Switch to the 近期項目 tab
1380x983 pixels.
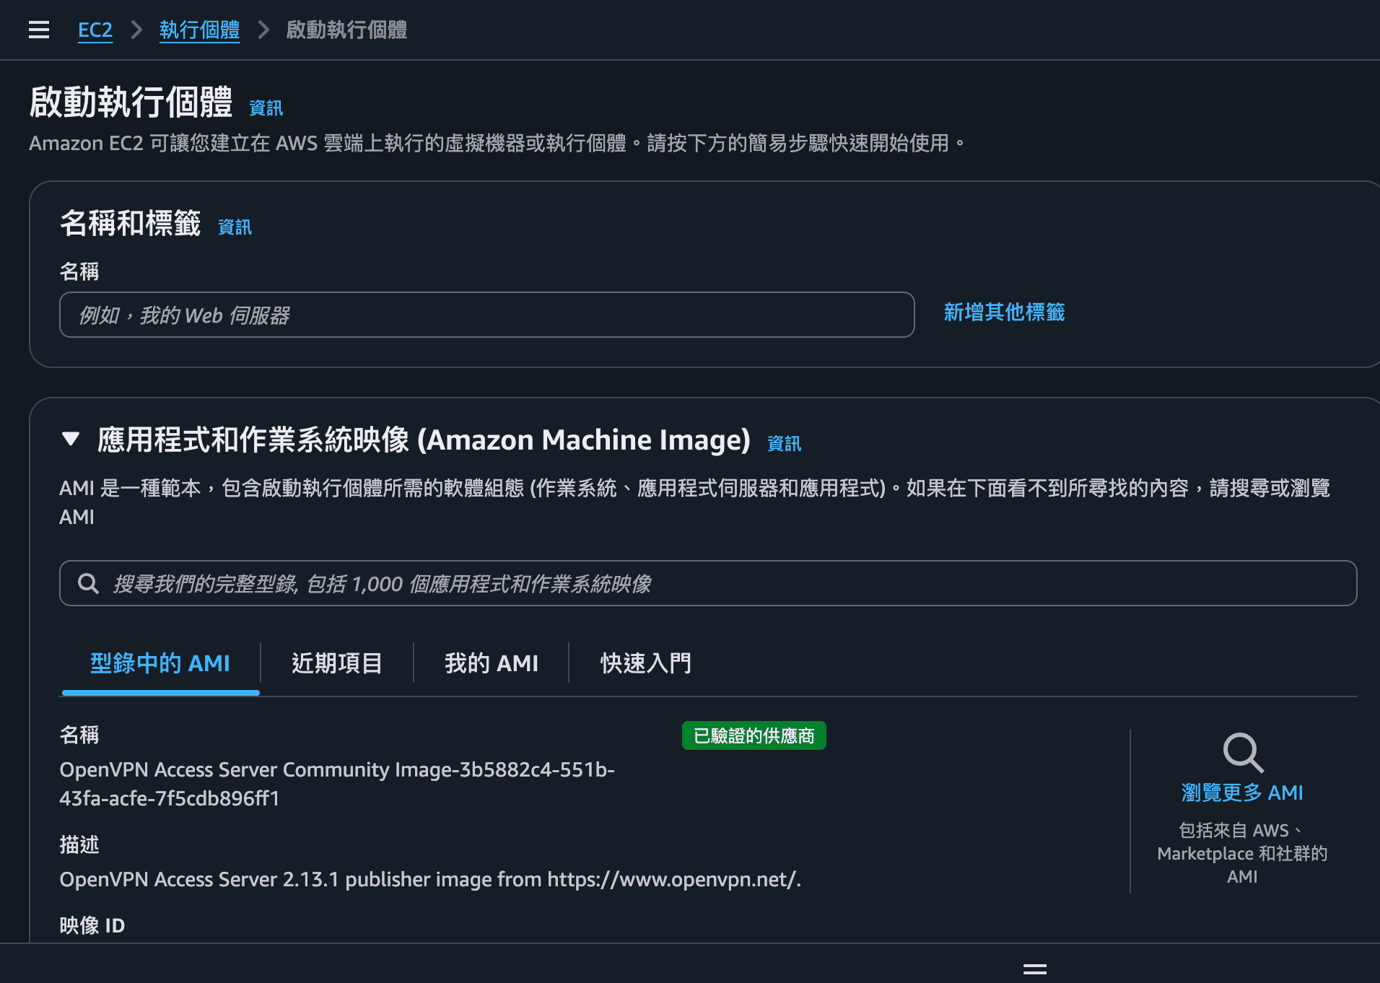[336, 663]
